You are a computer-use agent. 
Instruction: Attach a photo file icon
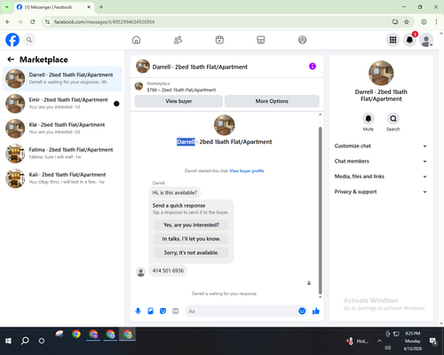coord(151,312)
